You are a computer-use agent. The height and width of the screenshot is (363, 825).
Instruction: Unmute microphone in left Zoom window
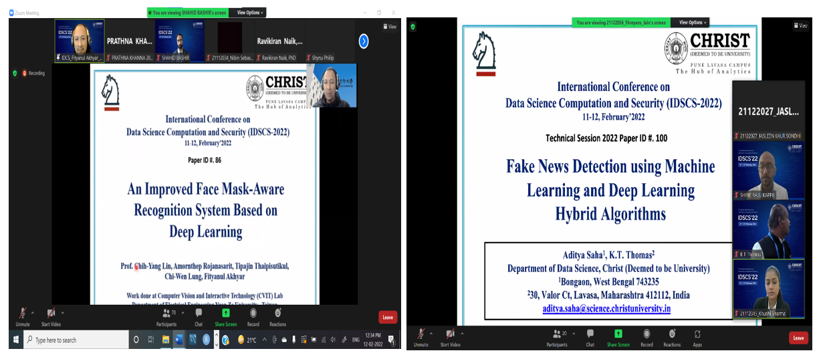(23, 317)
